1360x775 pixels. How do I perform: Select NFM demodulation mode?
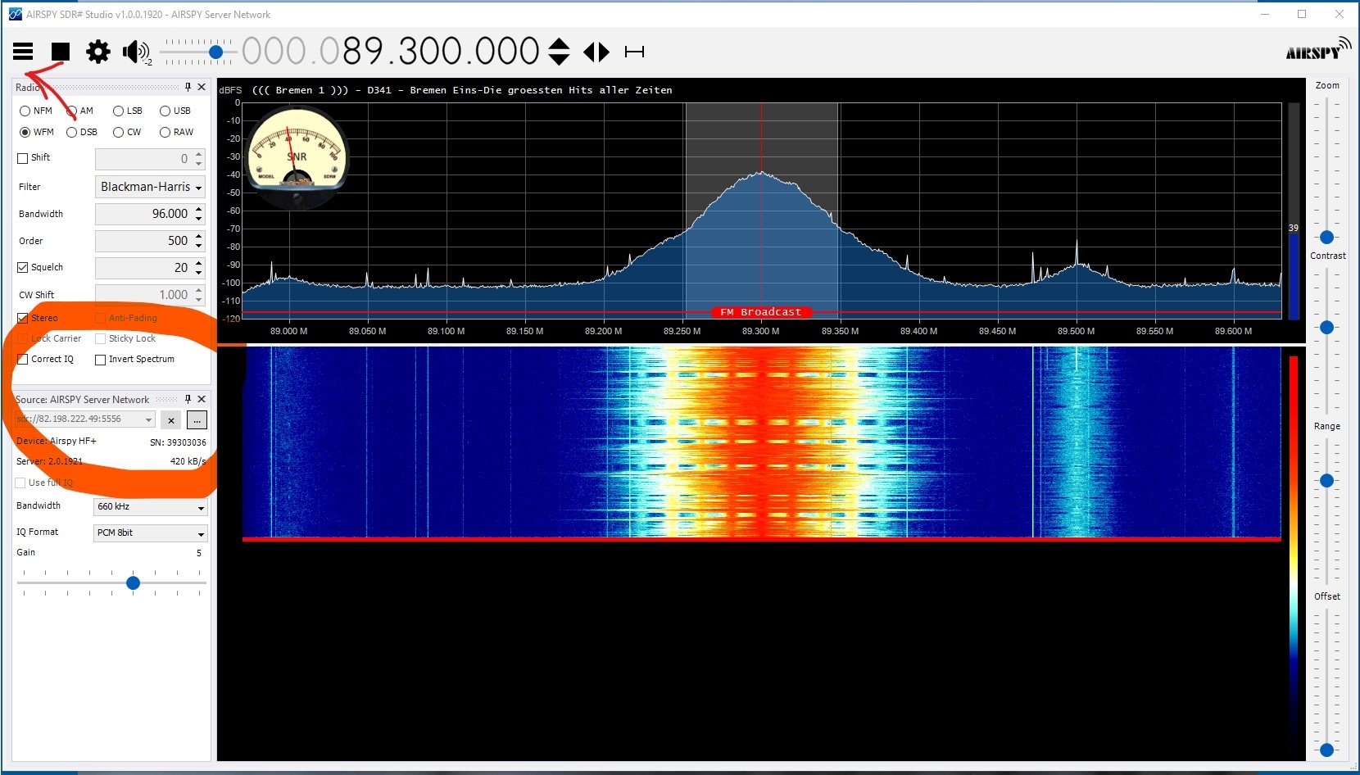pos(35,111)
